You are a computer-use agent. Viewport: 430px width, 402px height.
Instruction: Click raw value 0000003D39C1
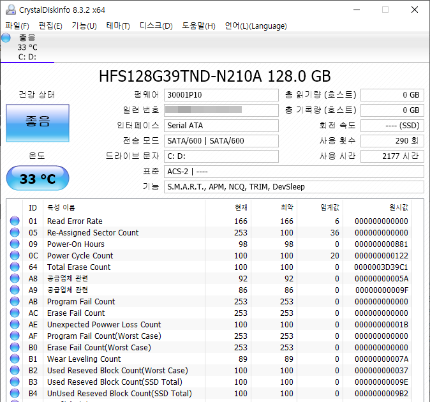tap(381, 267)
